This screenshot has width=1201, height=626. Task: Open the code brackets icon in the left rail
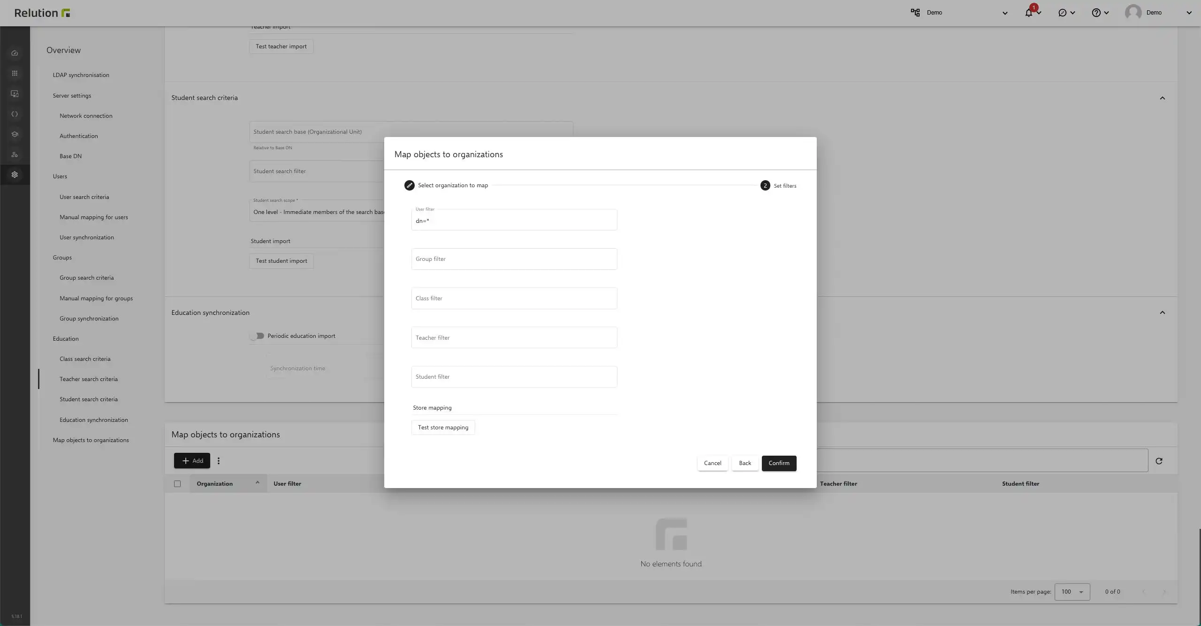[x=15, y=114]
